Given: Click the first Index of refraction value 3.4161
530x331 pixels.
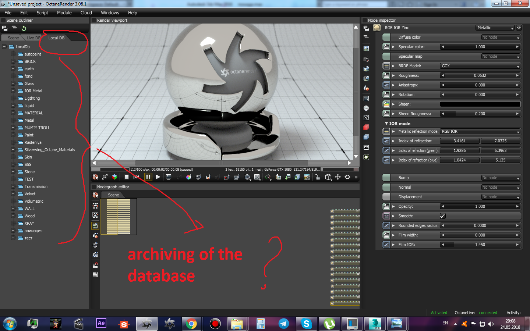Looking at the screenshot, I should click(460, 141).
